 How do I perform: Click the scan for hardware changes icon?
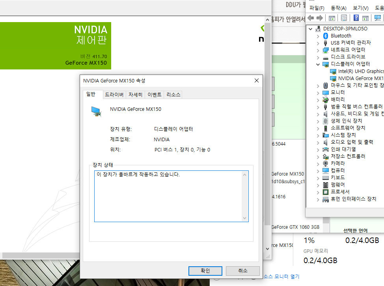coord(378,18)
